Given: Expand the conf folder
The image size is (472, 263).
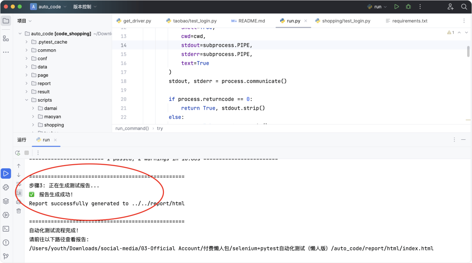Looking at the screenshot, I should click(27, 59).
